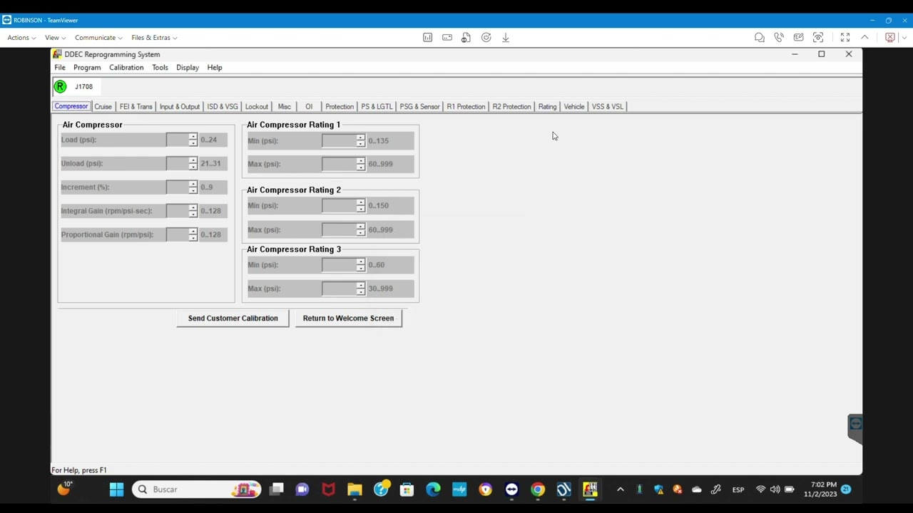Viewport: 913px width, 513px height.
Task: Click the Load (psi) input field
Action: [x=176, y=140]
